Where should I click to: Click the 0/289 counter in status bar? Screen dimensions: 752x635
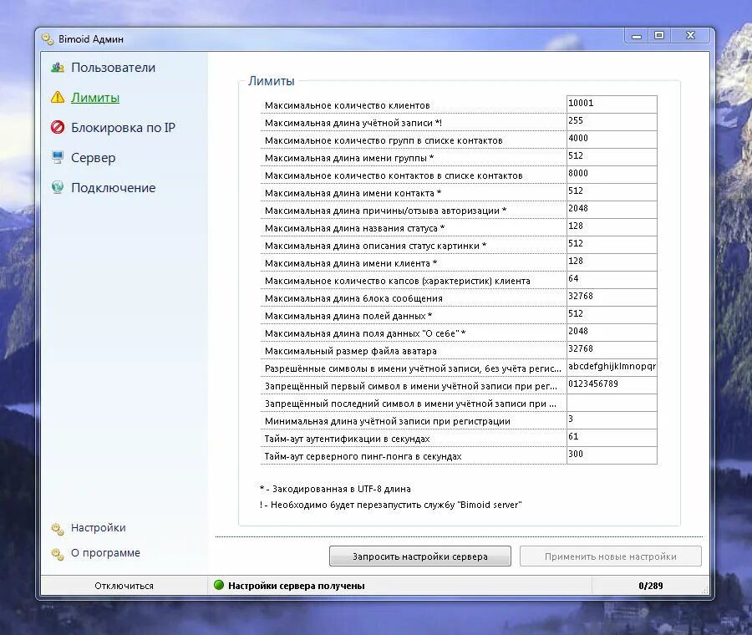pyautogui.click(x=650, y=586)
